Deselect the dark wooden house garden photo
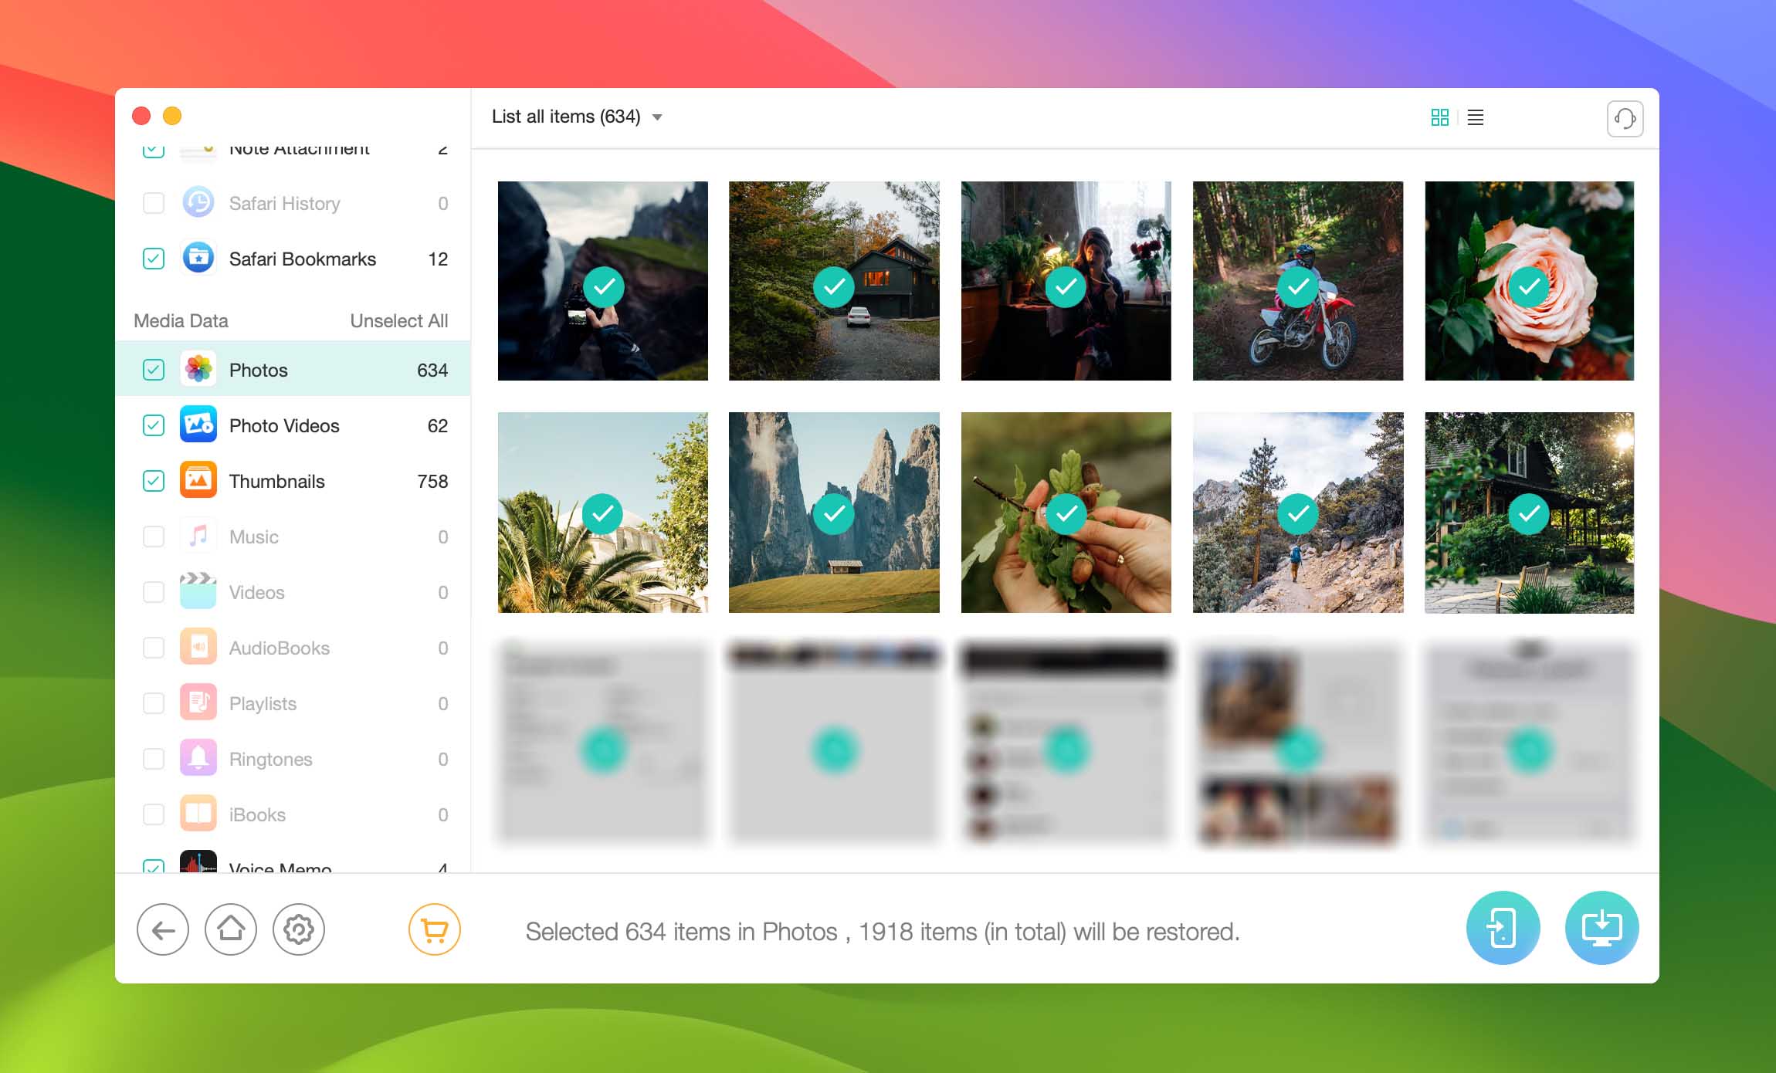 tap(1529, 513)
